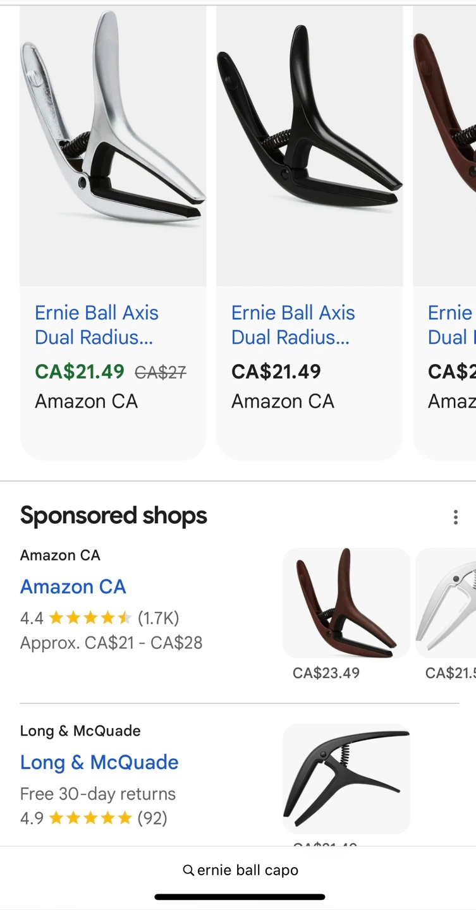Tap the Sponsored shops heading
Image resolution: width=476 pixels, height=910 pixels.
click(x=114, y=516)
